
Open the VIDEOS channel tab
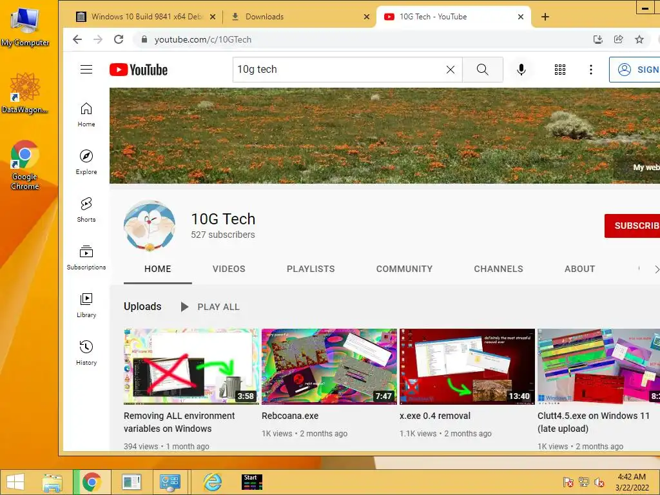(229, 269)
